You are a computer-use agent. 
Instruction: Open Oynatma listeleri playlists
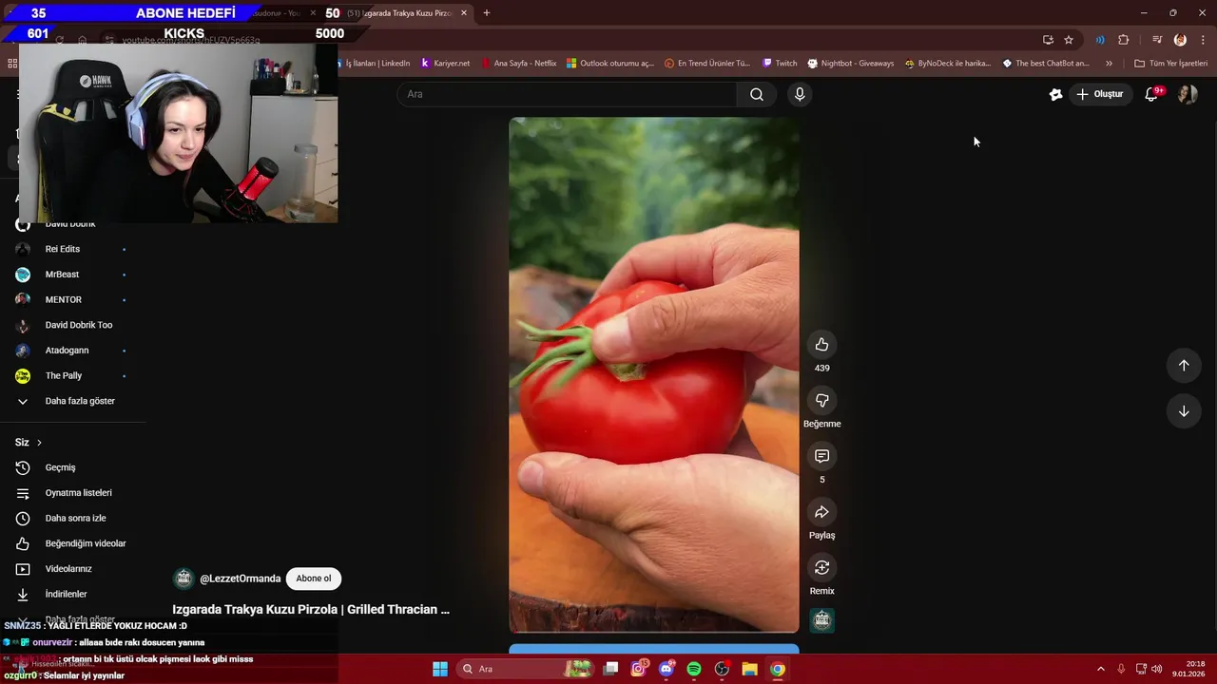[x=78, y=493]
